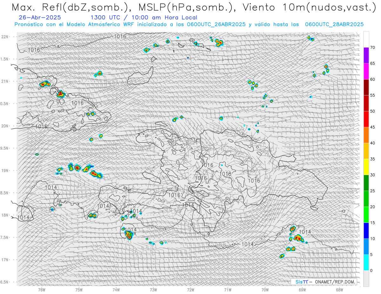Click the 70 tick on the color scale

(372, 48)
